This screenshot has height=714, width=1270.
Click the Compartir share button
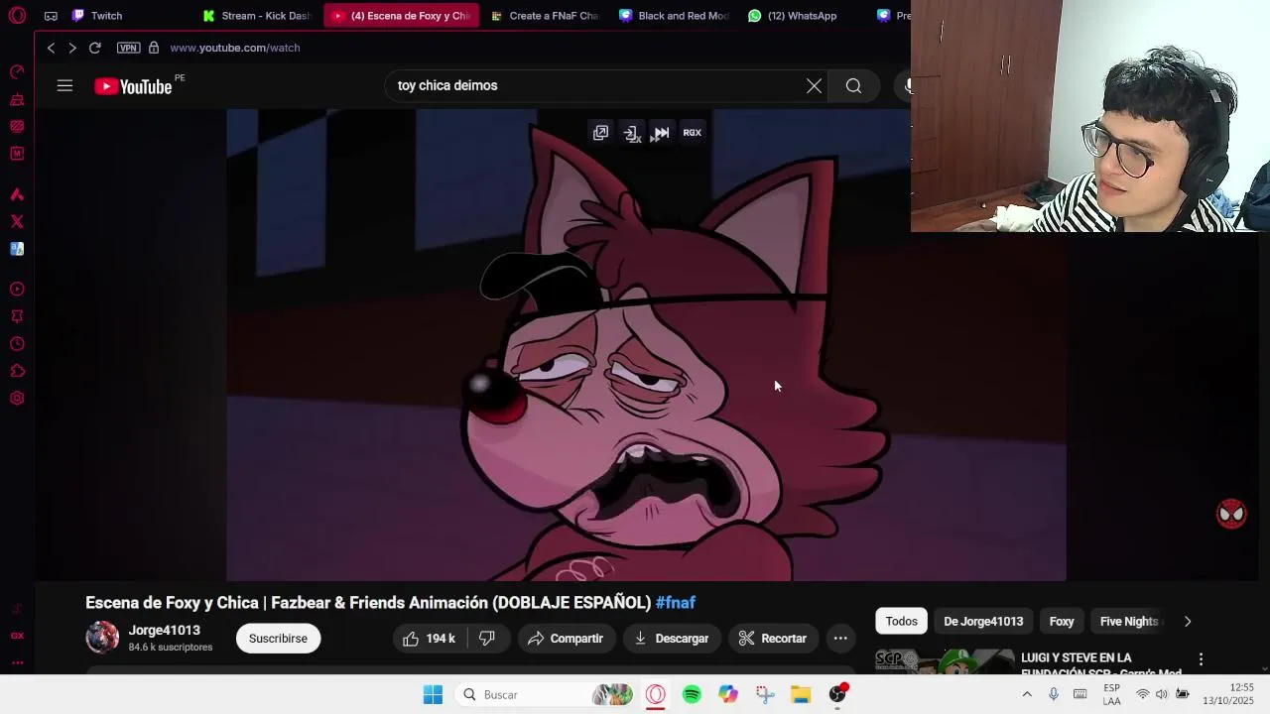pyautogui.click(x=566, y=639)
